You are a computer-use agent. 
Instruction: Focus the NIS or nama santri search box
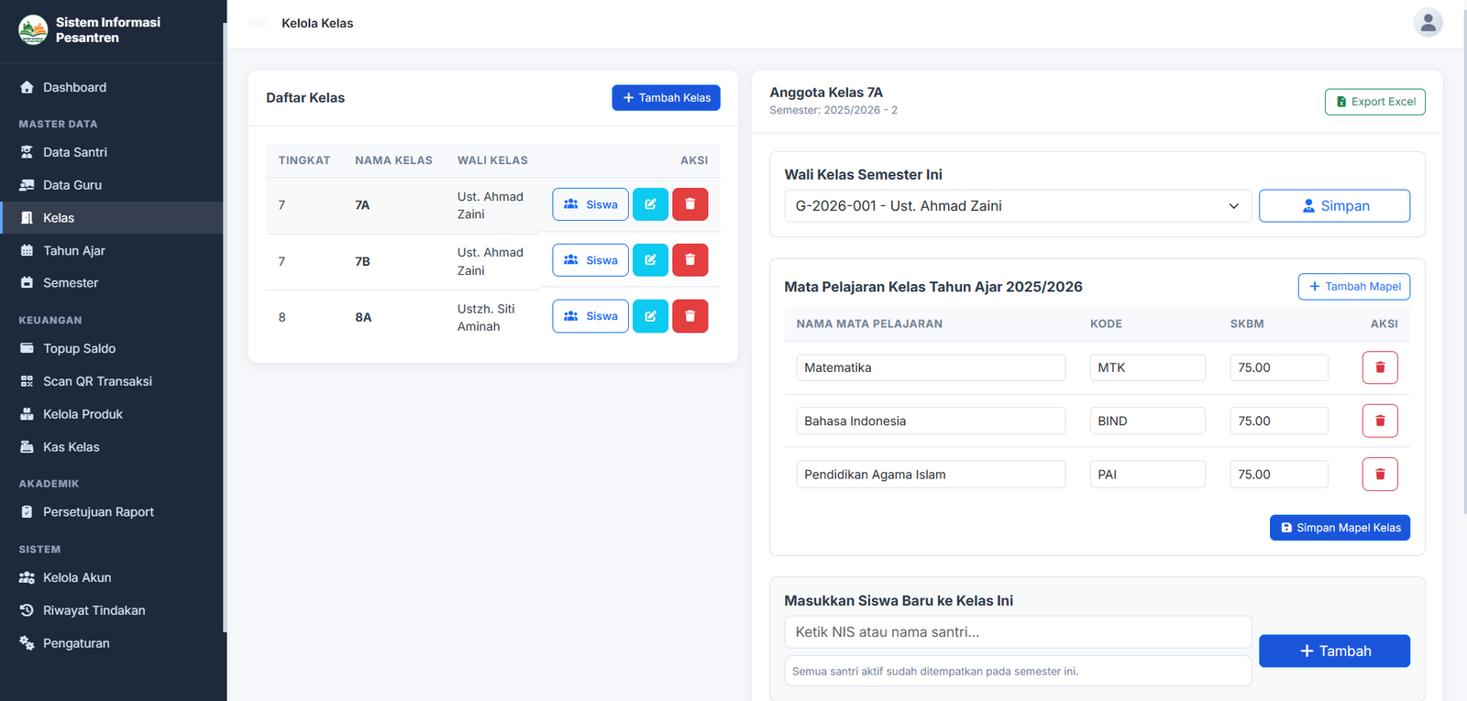click(x=1018, y=631)
